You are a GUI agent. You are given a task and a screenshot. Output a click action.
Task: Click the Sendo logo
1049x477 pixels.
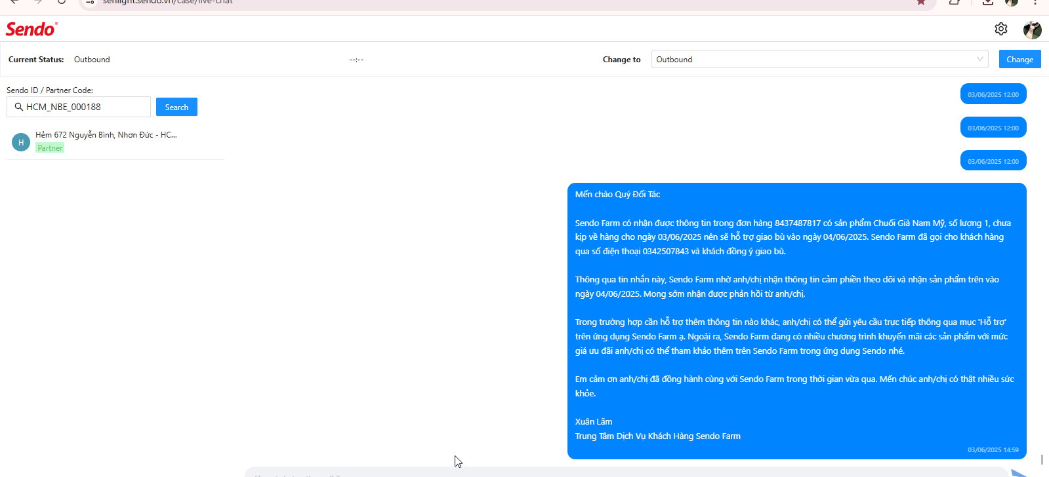(x=31, y=29)
